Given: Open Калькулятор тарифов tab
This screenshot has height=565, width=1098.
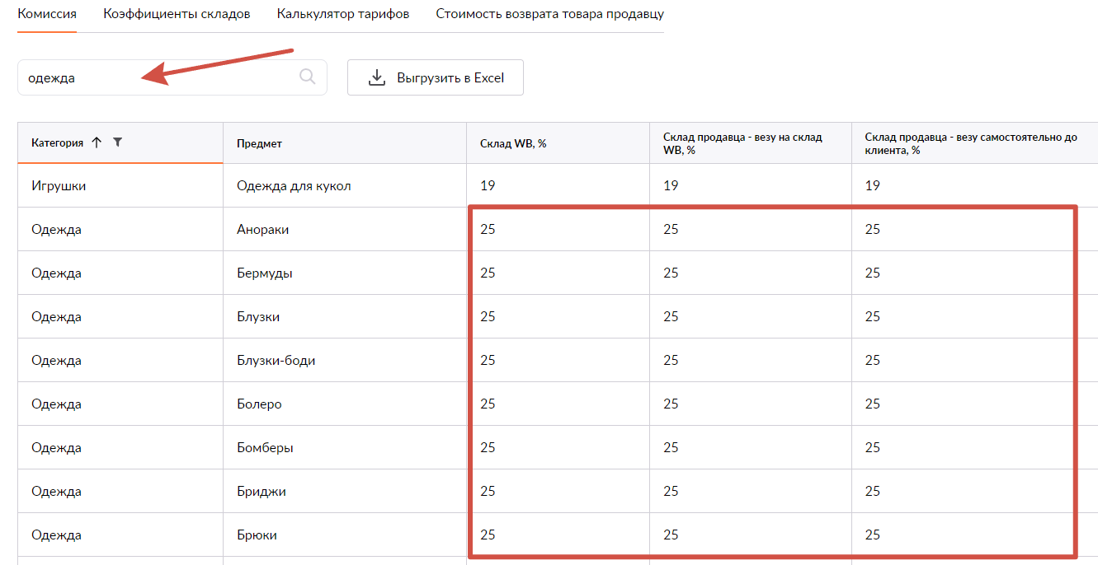Looking at the screenshot, I should click(343, 14).
